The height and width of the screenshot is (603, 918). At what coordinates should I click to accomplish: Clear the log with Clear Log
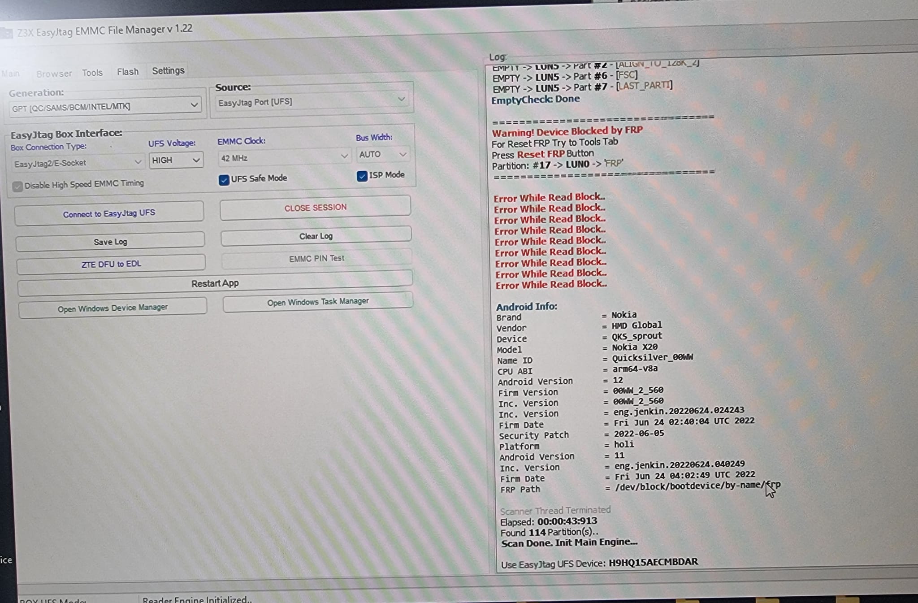tap(316, 236)
